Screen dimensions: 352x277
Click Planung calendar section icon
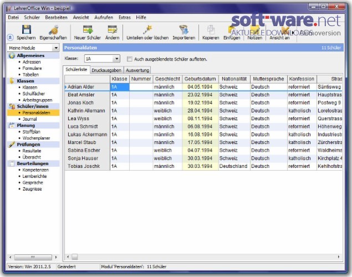(12, 125)
